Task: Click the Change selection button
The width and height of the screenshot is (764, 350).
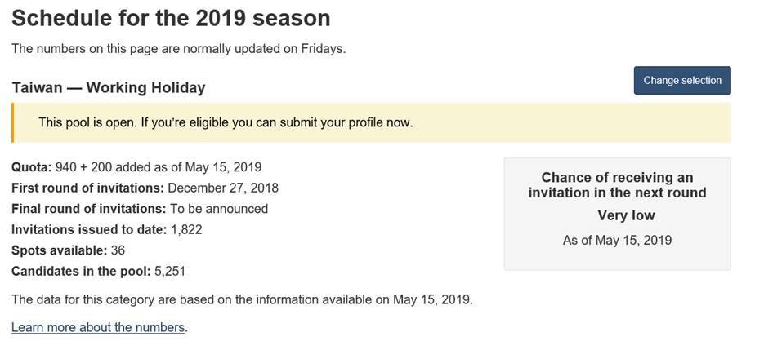Action: point(682,80)
